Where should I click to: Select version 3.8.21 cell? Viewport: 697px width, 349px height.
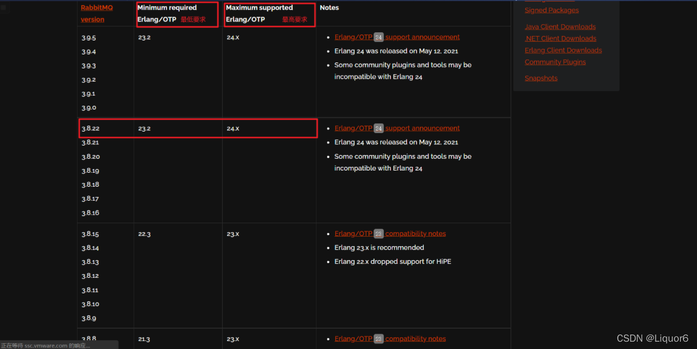point(90,143)
